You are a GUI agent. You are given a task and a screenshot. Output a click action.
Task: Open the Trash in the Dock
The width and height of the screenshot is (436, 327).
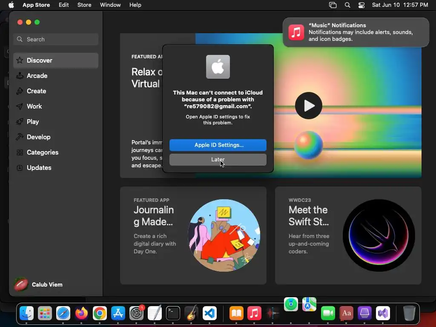(409, 313)
